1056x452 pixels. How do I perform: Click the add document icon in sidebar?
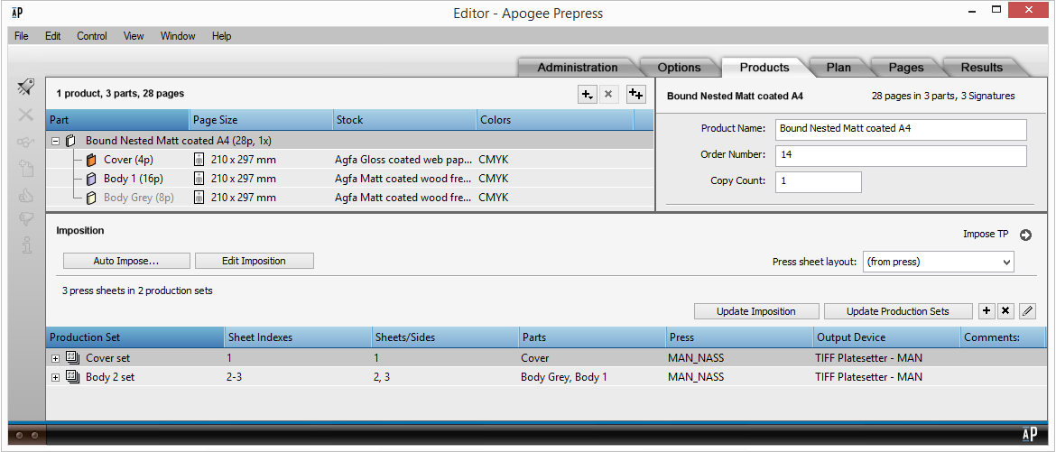[x=25, y=169]
